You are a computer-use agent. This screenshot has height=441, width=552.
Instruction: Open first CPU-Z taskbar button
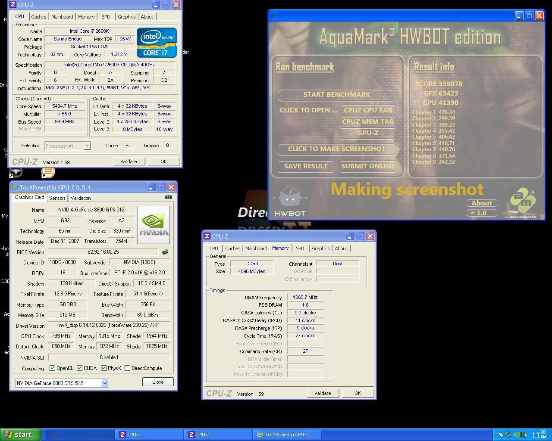[149, 435]
